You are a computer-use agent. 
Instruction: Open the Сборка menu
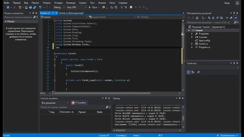[47, 3]
